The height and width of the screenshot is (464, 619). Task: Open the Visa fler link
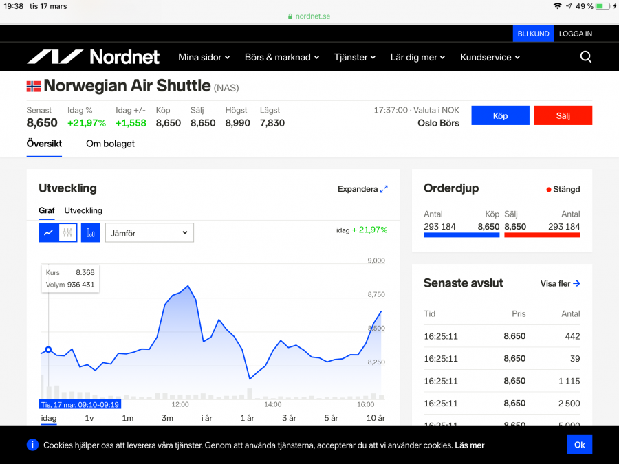560,283
